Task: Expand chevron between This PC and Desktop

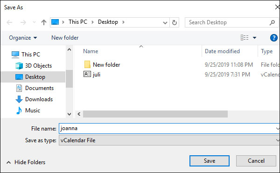Action: [x=92, y=22]
